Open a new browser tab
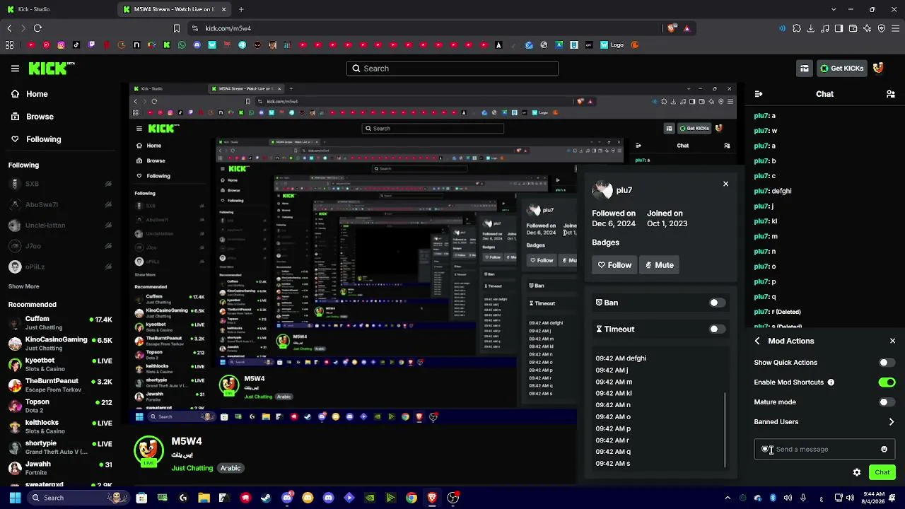Screen dimensions: 905x509 (241, 9)
